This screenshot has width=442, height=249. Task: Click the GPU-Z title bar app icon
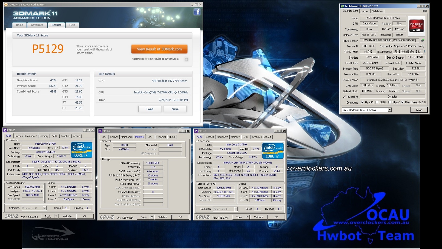342,6
